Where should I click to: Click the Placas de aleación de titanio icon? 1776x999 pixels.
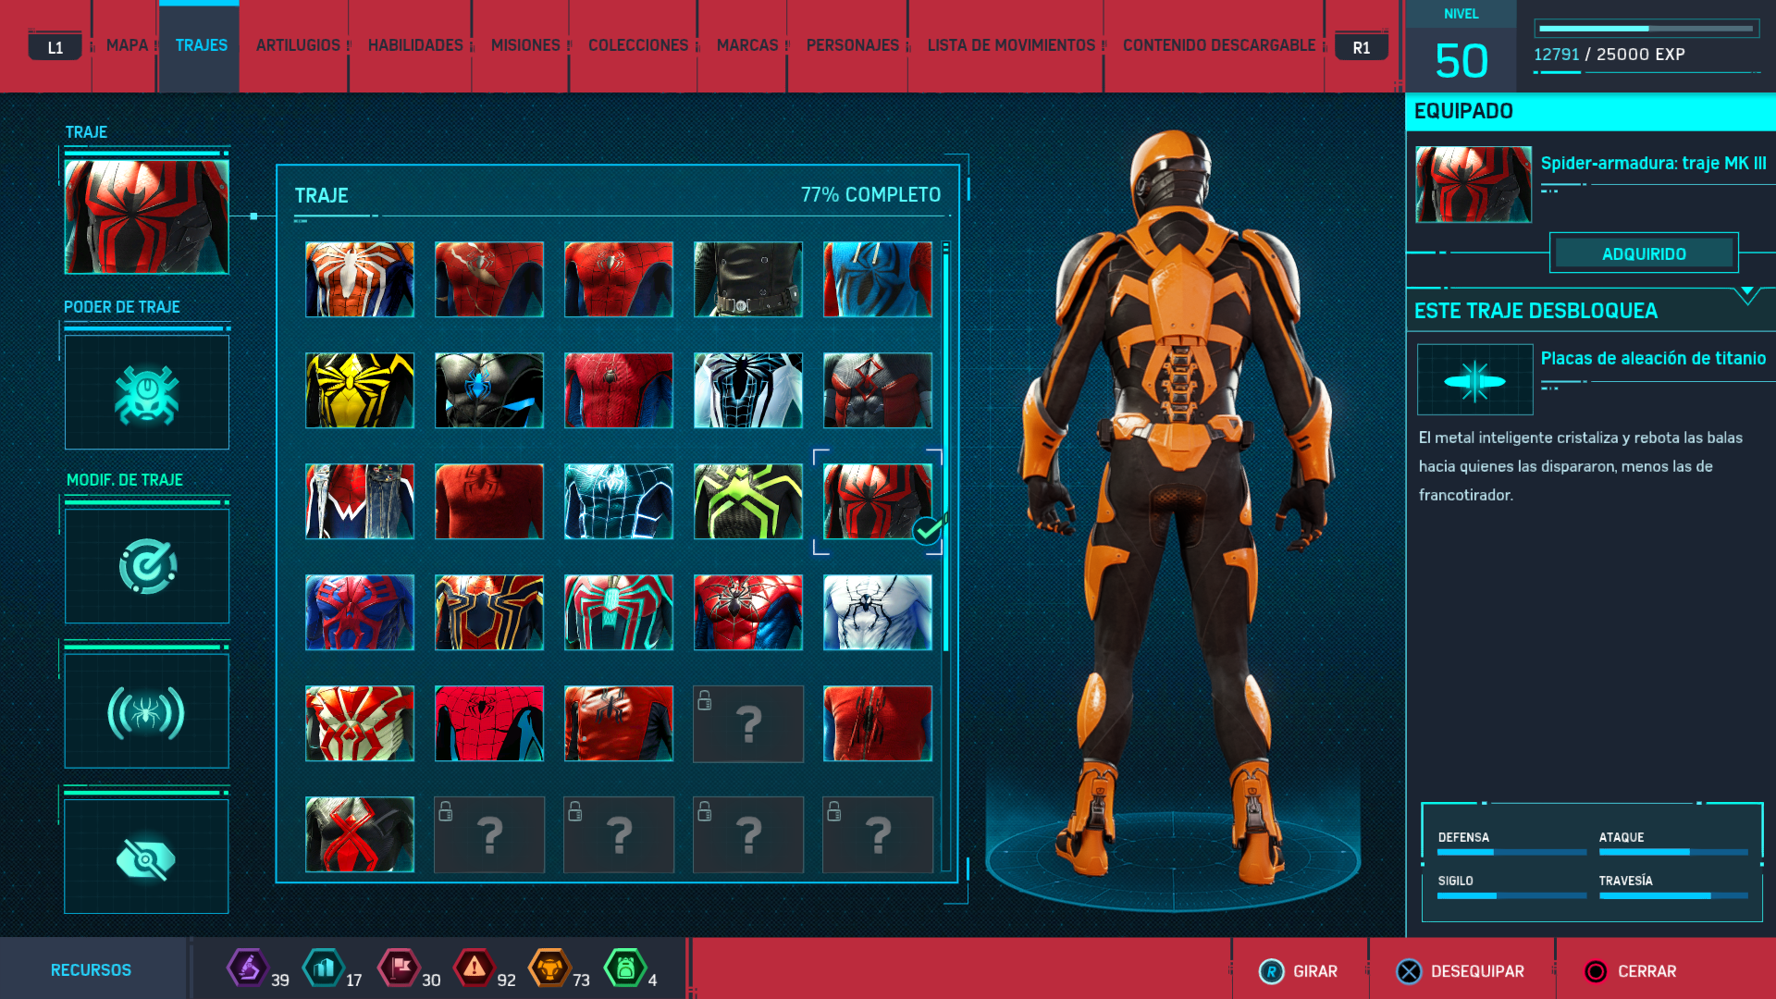[x=1474, y=380]
